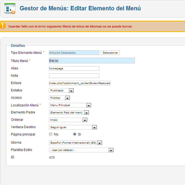Open the Ordenar dropdown showing Inicio
This screenshot has width=185, height=185.
(x=68, y=120)
